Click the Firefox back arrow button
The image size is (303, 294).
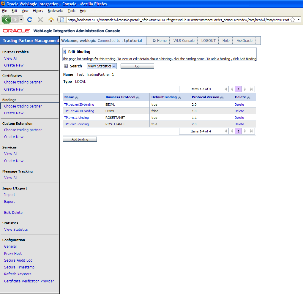[6, 20]
